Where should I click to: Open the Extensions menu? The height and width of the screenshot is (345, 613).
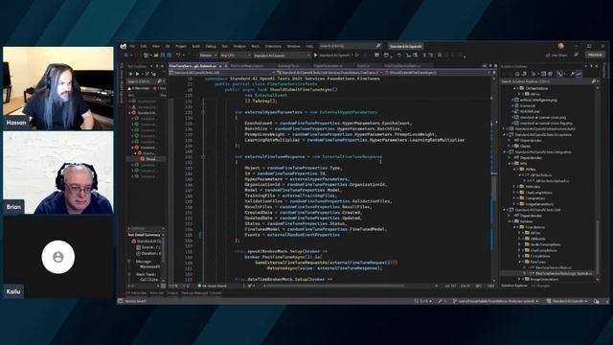(x=273, y=46)
